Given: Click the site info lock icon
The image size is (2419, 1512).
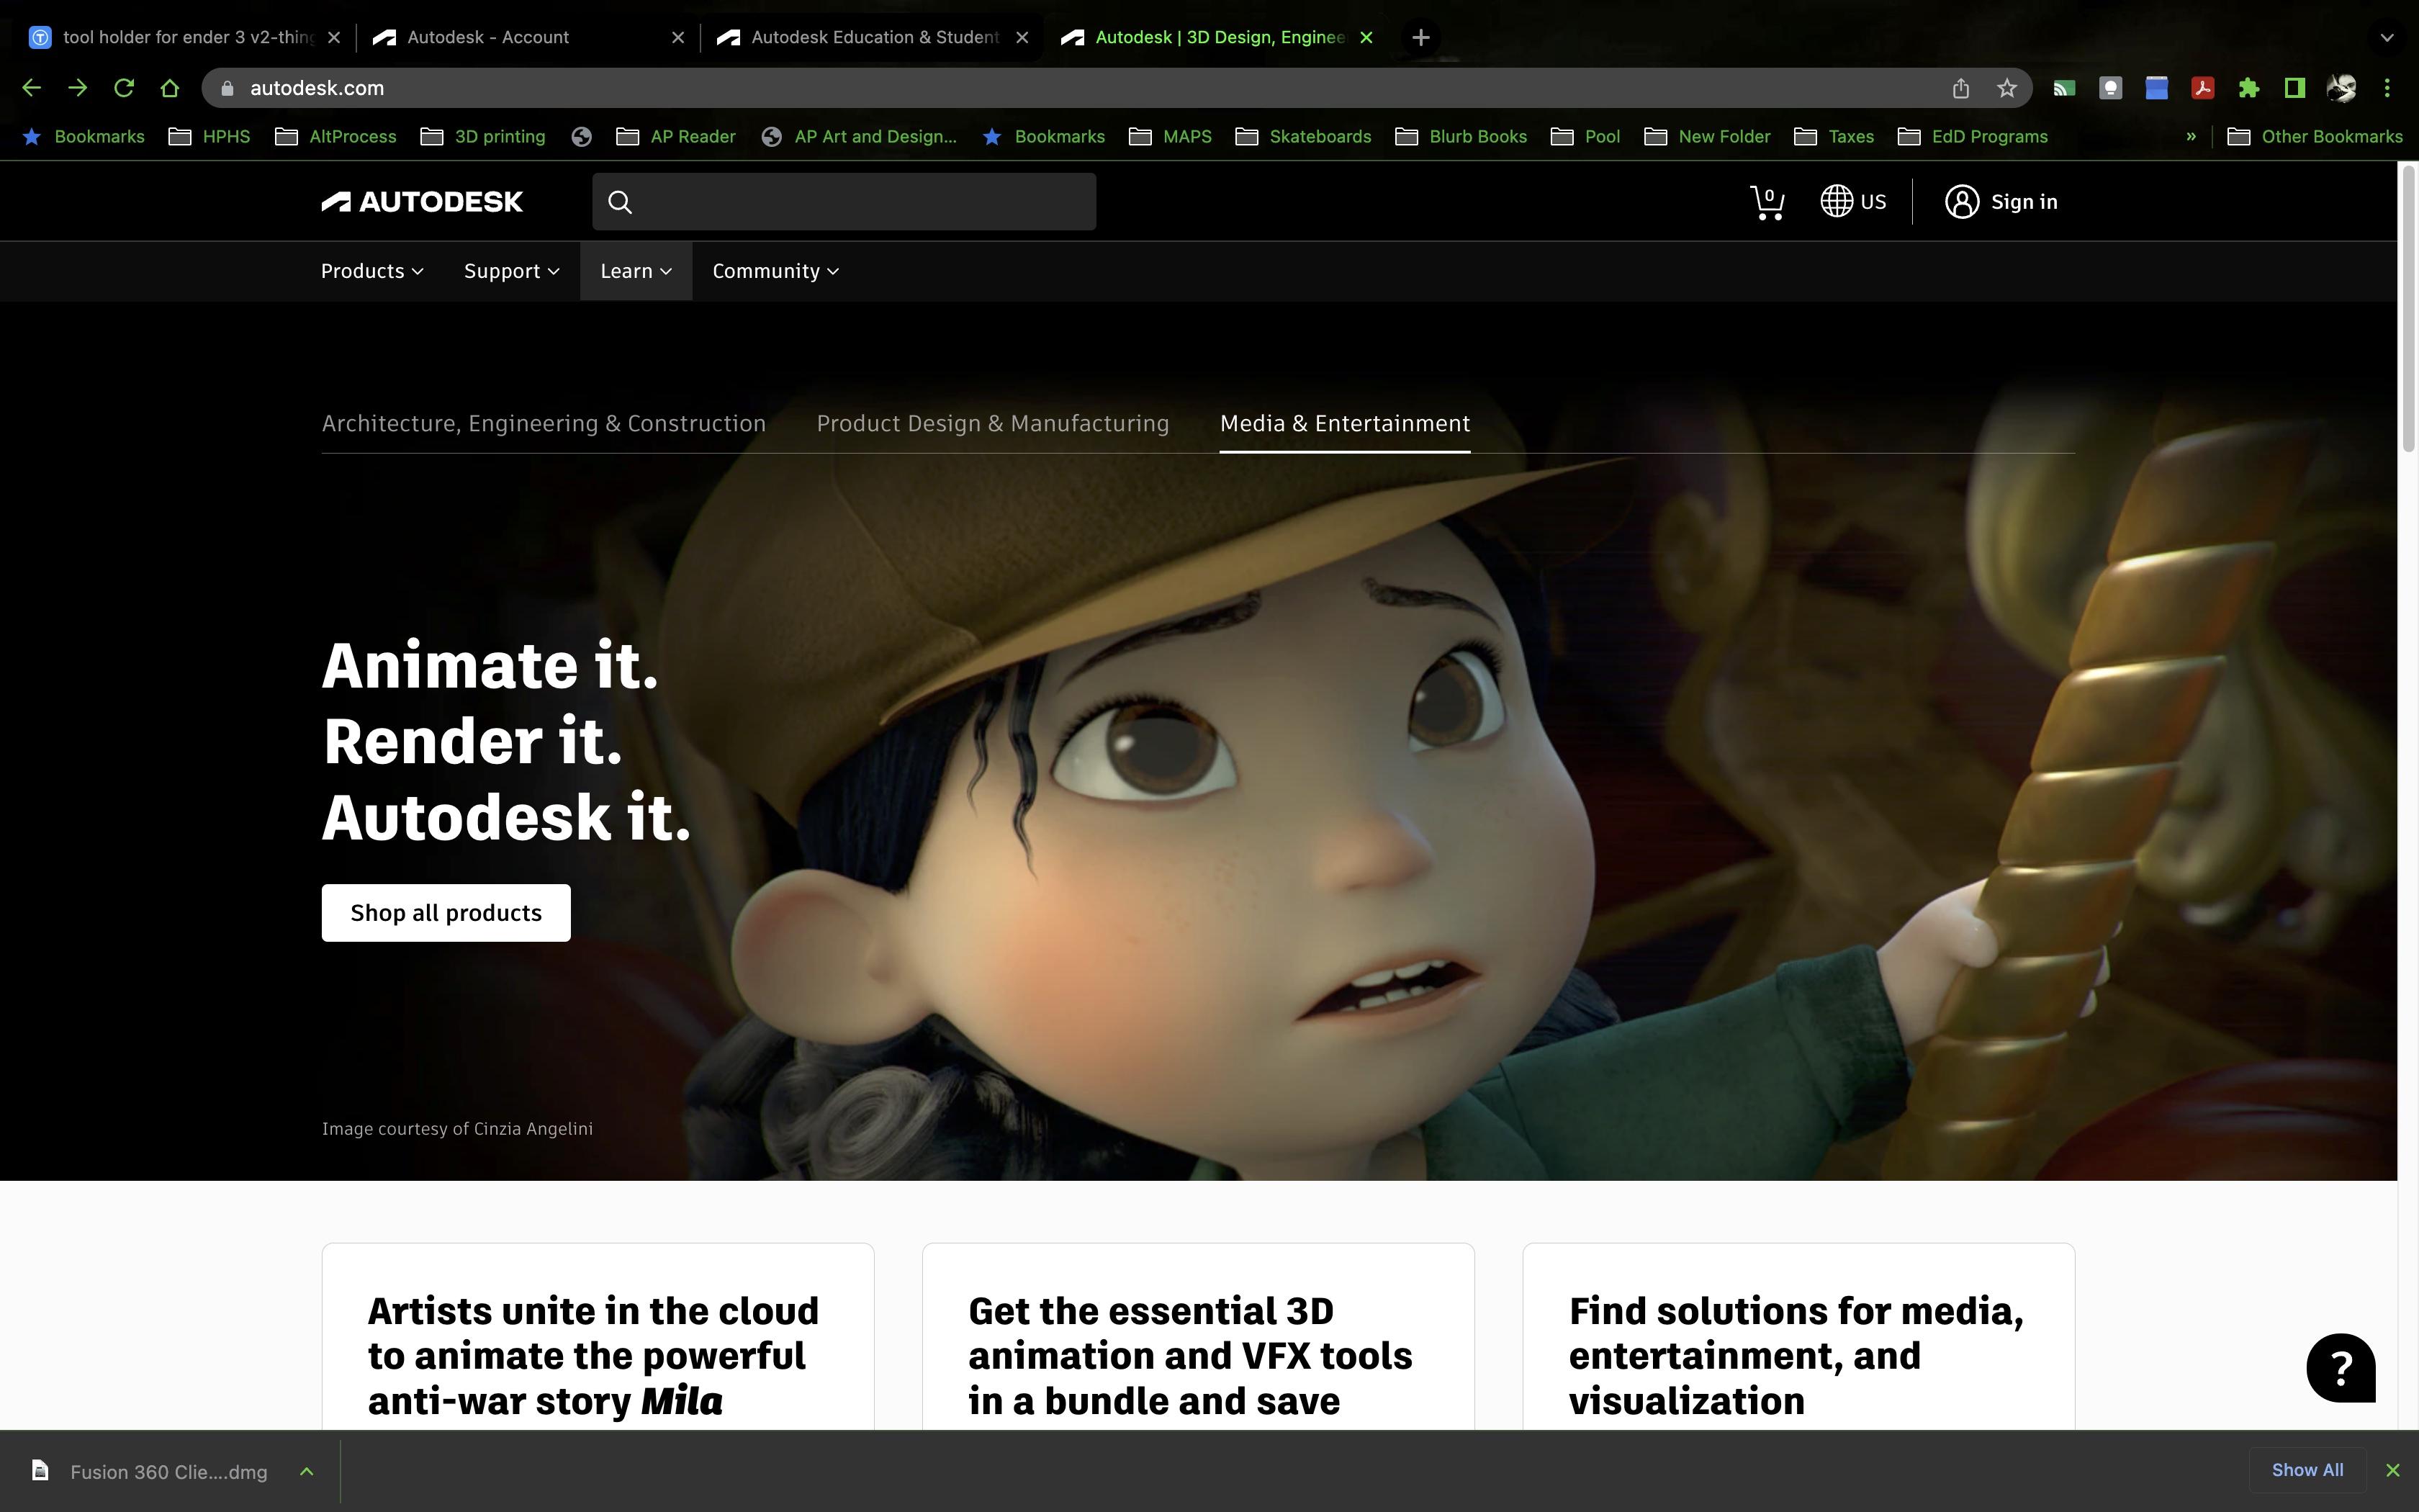Looking at the screenshot, I should point(227,88).
